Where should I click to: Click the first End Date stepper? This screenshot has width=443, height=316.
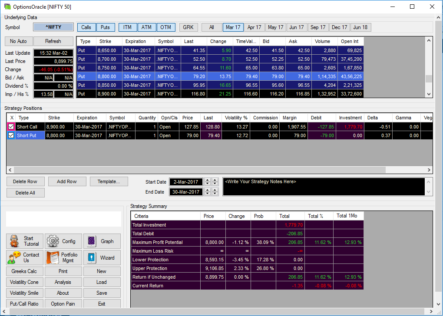(x=207, y=192)
